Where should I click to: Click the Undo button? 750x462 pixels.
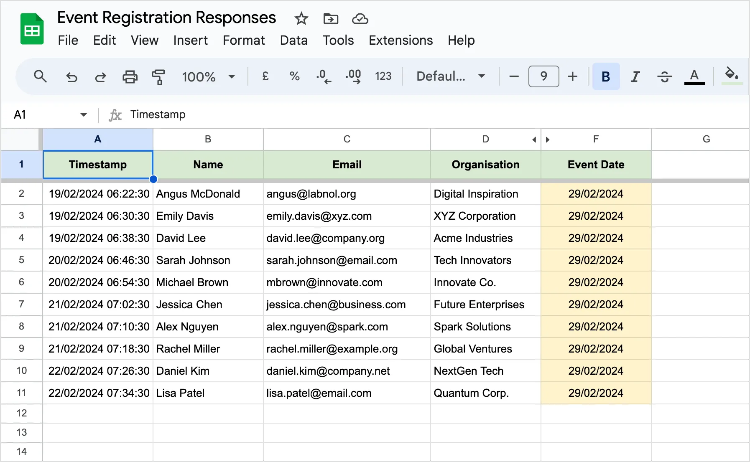(x=71, y=76)
